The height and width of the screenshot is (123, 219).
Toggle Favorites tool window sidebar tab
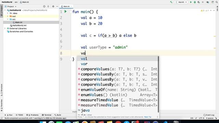[1, 105]
